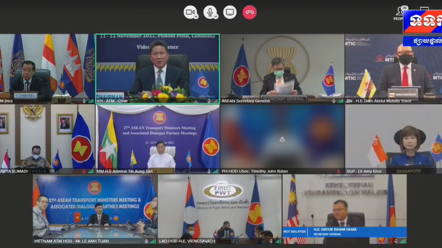Click the warning icon on Philippines tile
Viewport: 442px width, 248px height.
282,139
